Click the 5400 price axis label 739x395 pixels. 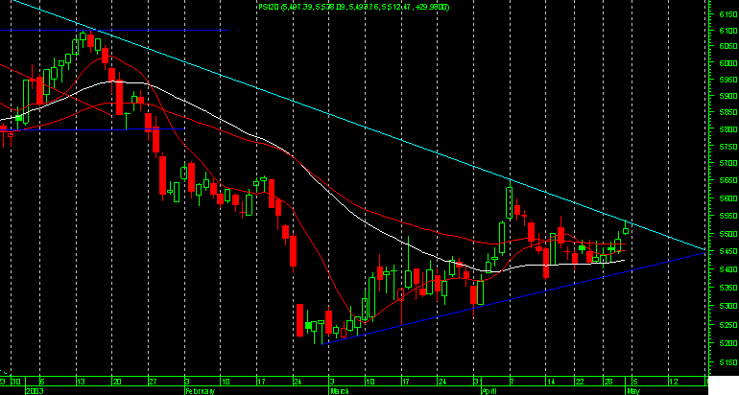click(728, 269)
